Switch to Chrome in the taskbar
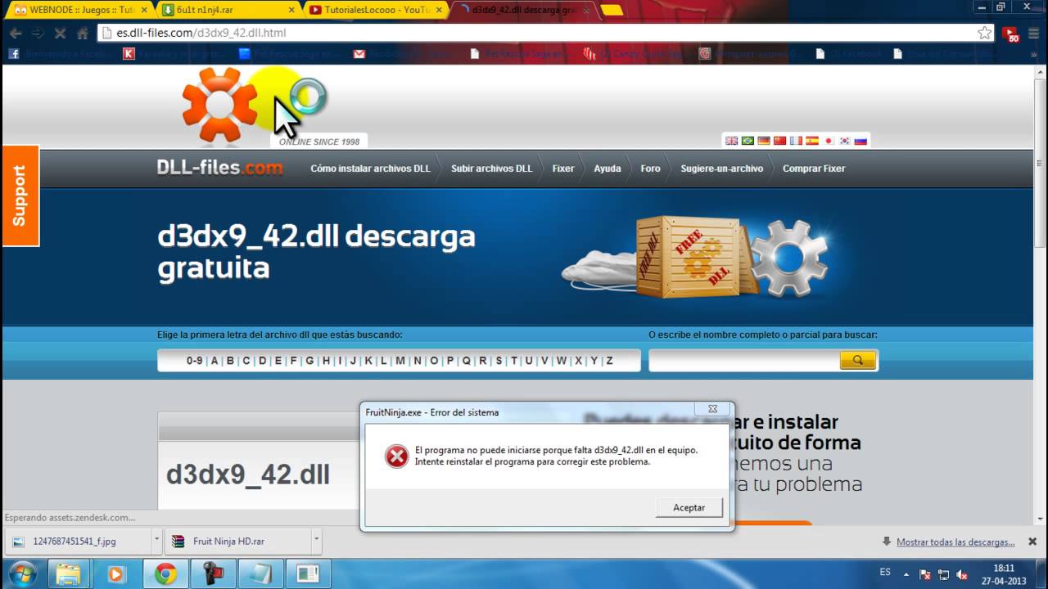Image resolution: width=1048 pixels, height=589 pixels. (165, 573)
